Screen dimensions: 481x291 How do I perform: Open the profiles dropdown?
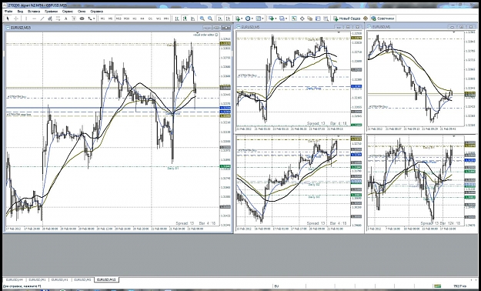[282, 18]
